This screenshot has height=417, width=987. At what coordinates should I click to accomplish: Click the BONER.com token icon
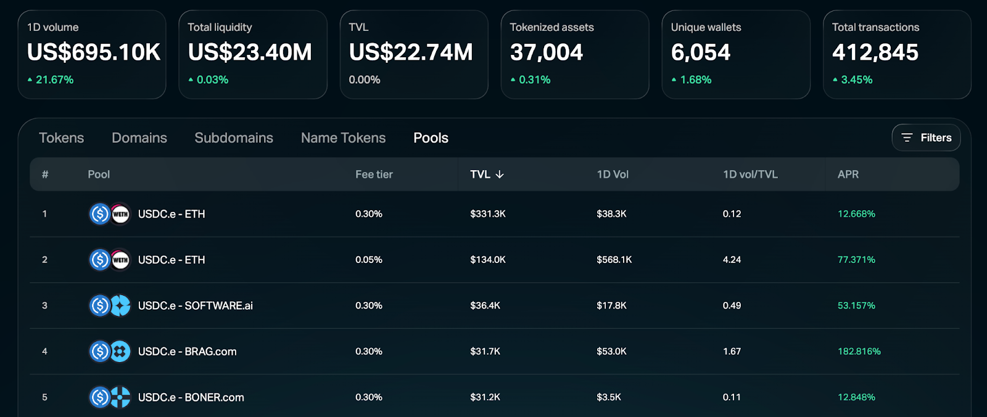[121, 397]
